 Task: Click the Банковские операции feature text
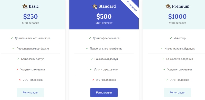point(180,59)
